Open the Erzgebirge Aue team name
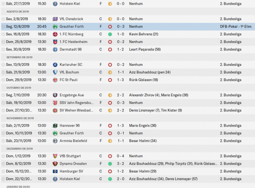 point(71,95)
